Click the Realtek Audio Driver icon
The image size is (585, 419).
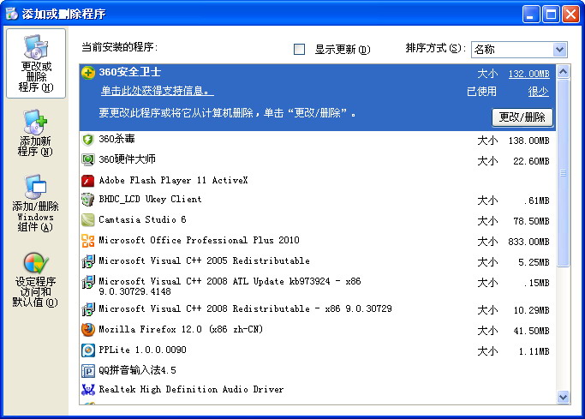tap(88, 390)
